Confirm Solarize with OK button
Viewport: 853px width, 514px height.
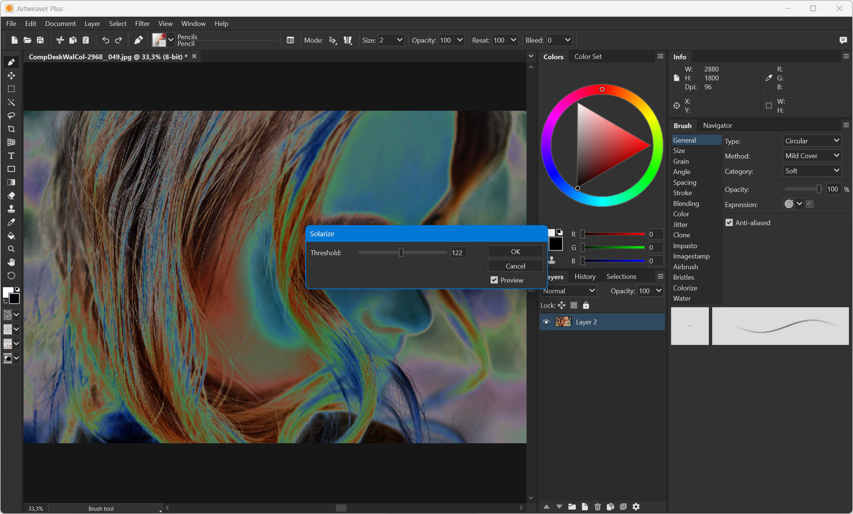[515, 251]
